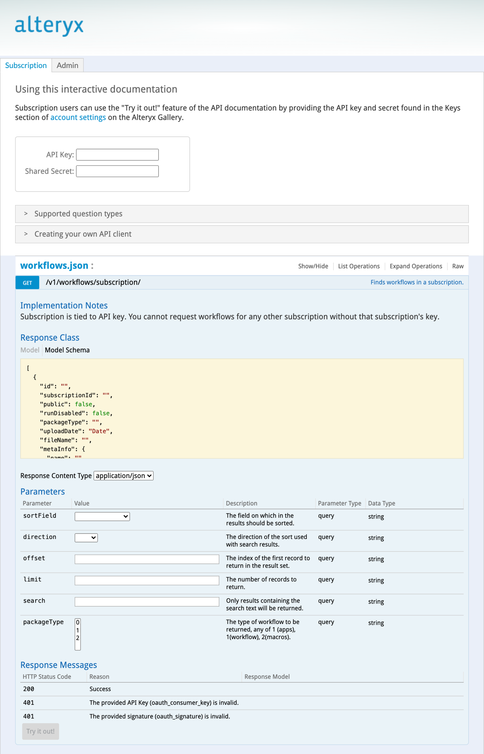Open the sortField dropdown

pos(102,516)
